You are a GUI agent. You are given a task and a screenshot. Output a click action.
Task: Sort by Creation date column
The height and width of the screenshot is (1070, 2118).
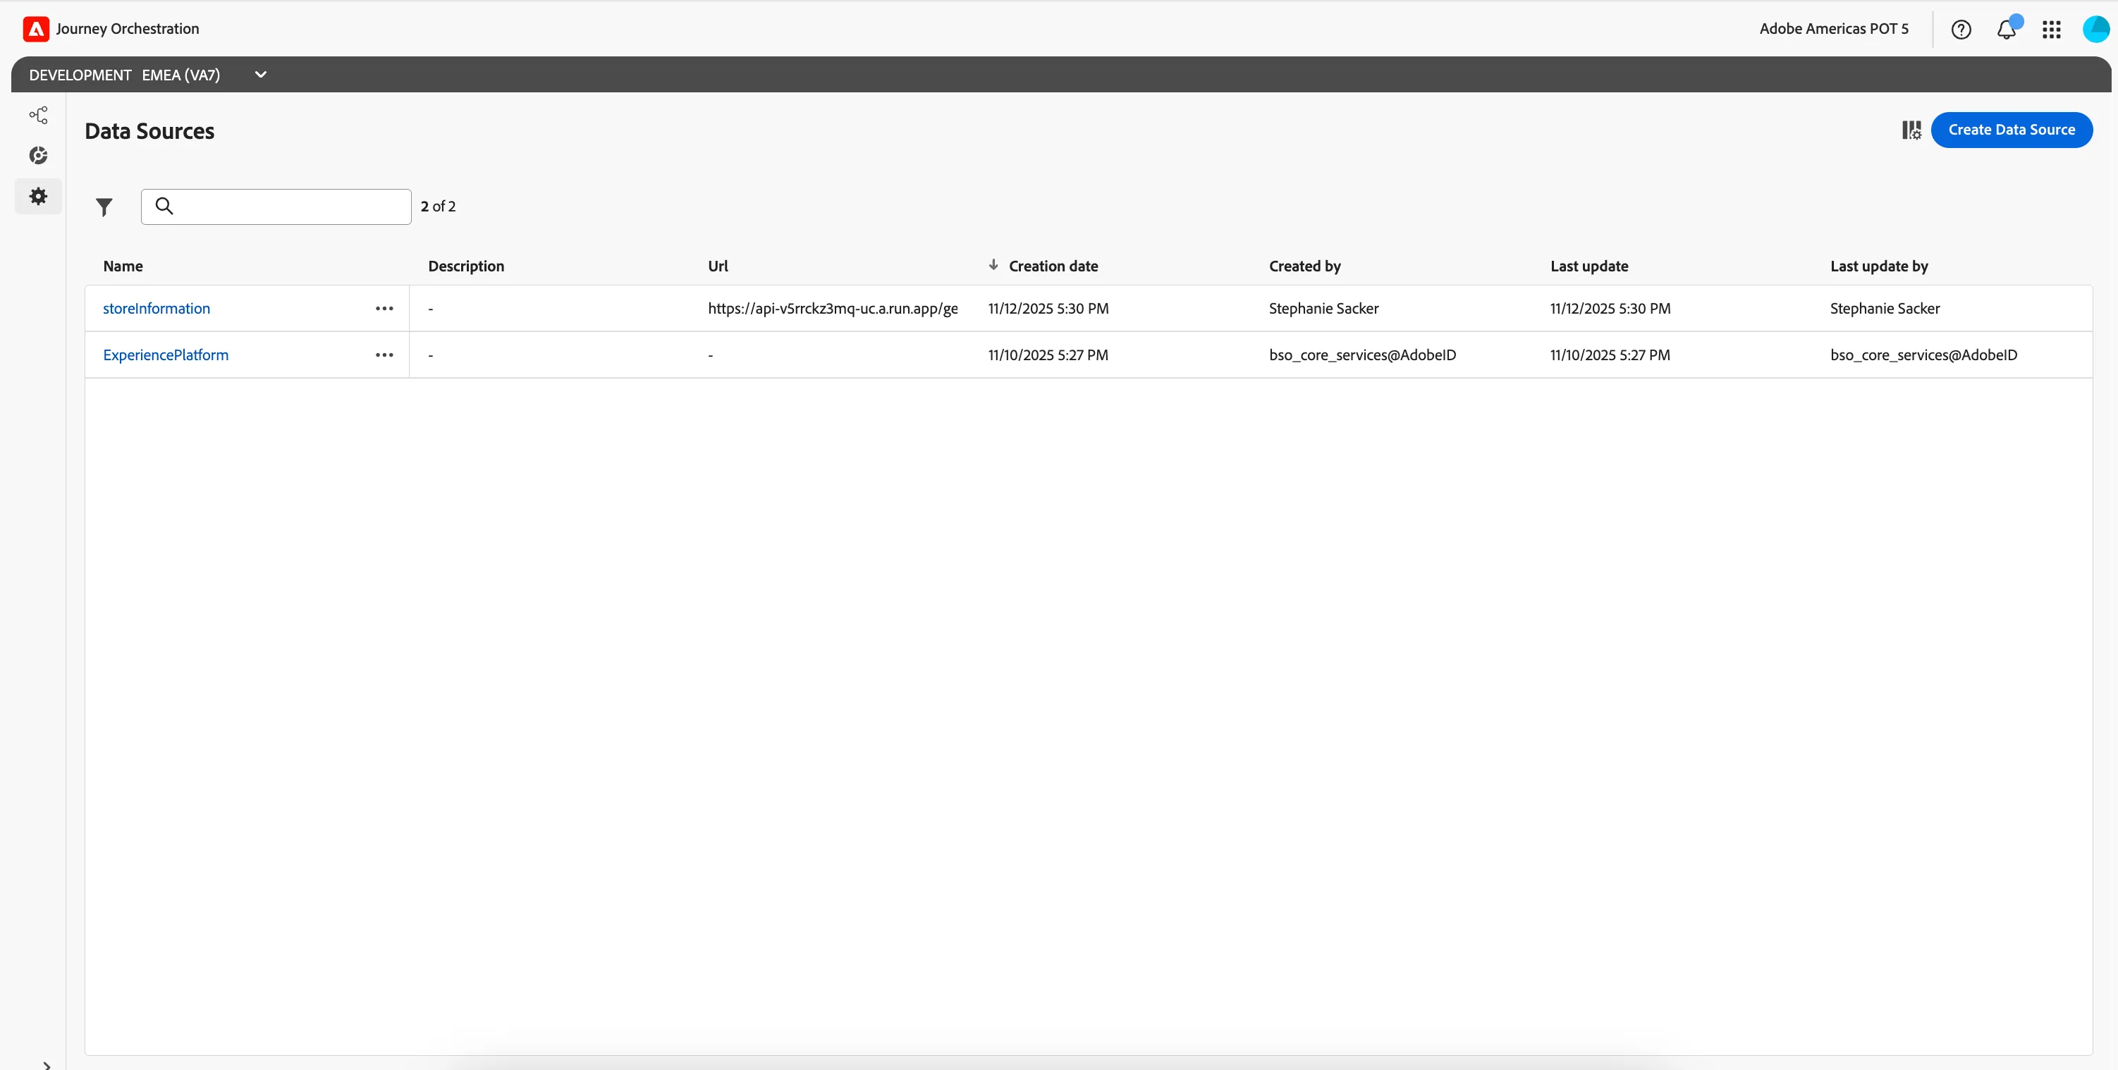click(x=1053, y=266)
